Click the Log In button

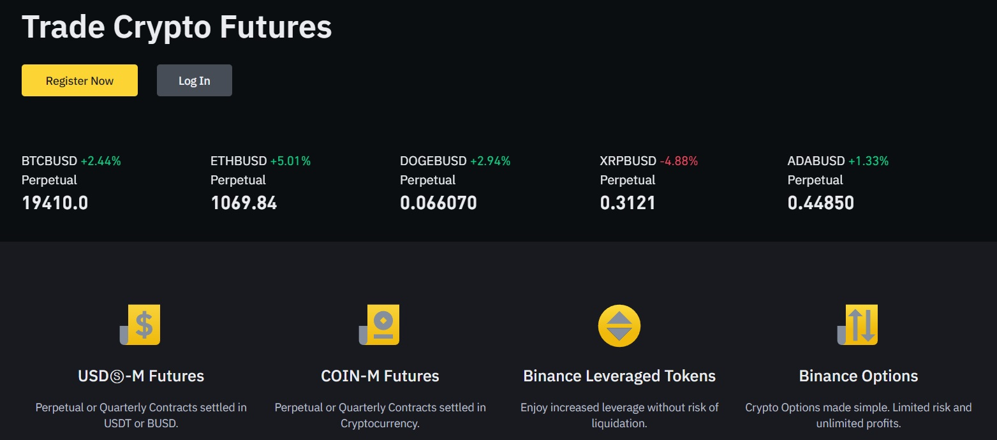pyautogui.click(x=195, y=80)
